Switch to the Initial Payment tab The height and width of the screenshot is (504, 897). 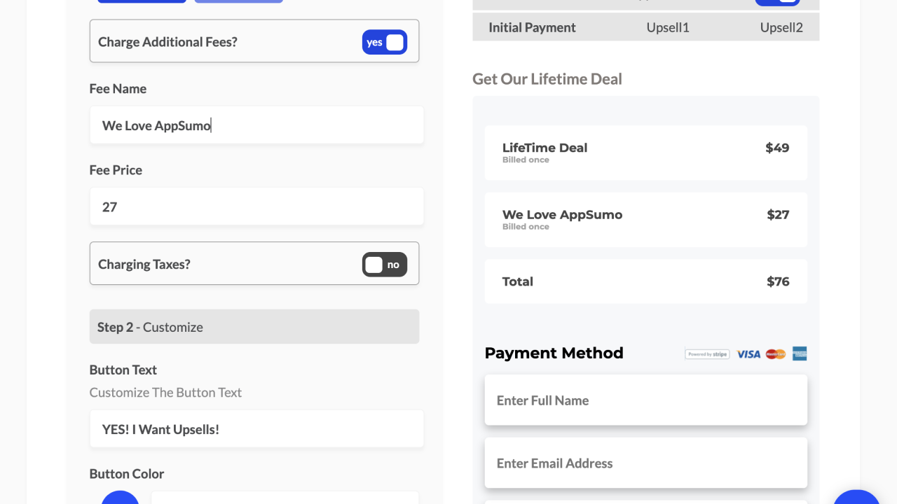point(532,27)
